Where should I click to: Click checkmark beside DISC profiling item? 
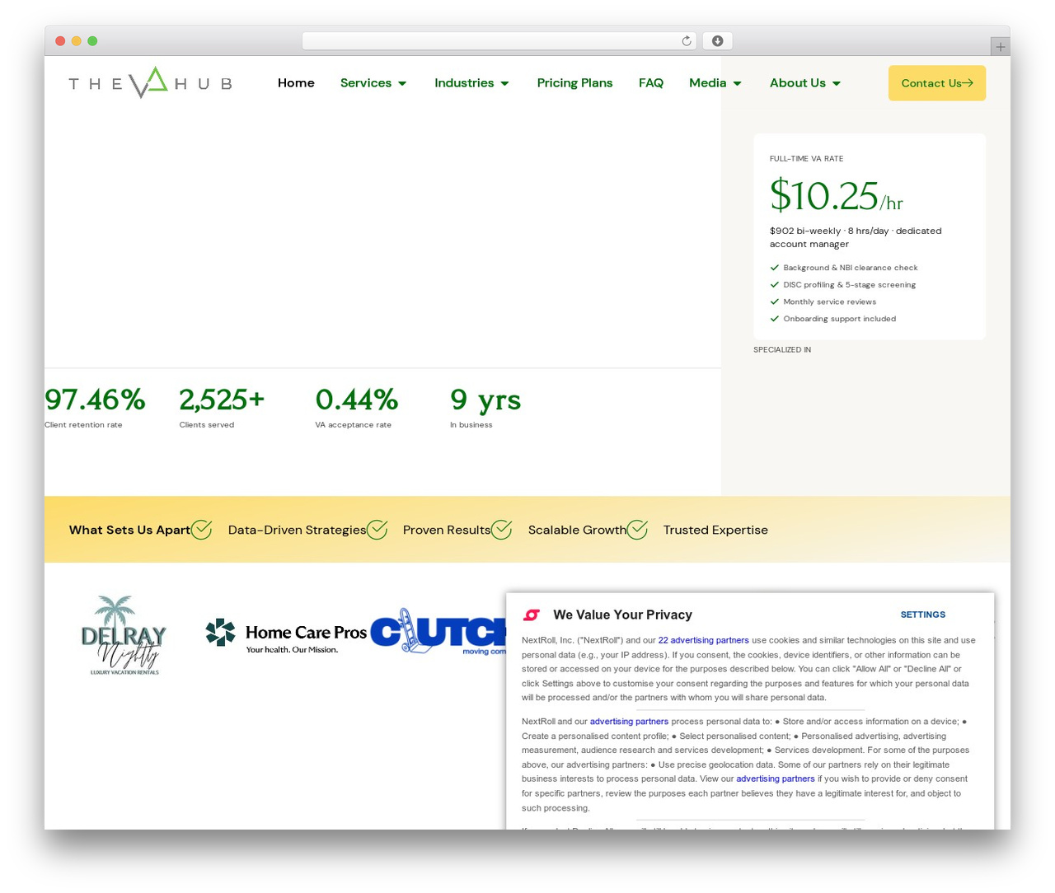tap(775, 285)
